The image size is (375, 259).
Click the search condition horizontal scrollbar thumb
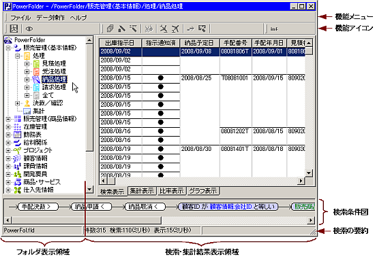point(86,220)
